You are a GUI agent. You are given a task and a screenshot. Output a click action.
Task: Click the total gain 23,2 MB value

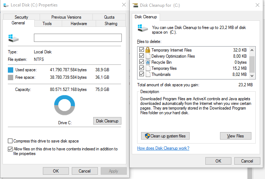click(246, 85)
